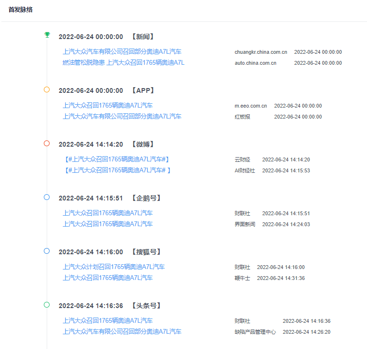
Task: Open the 缺陷产品管理中心 article link
Action: 122,331
